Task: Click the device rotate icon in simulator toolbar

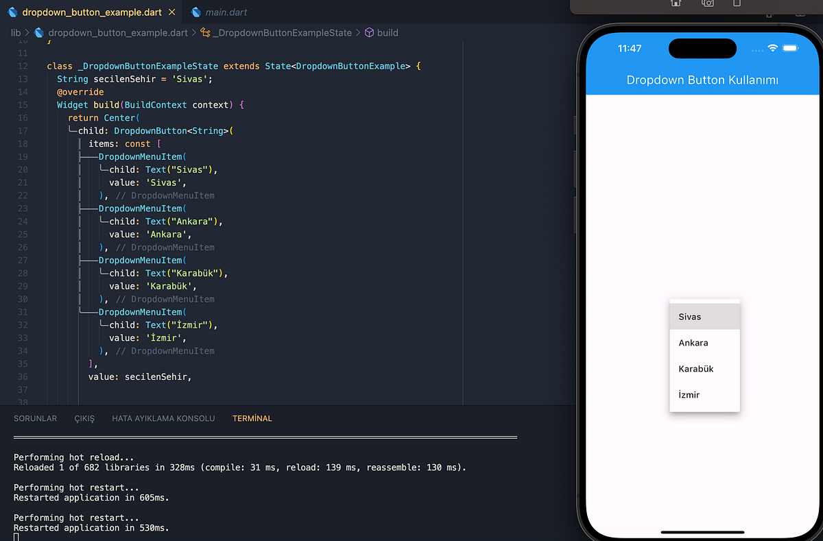Action: (x=737, y=4)
